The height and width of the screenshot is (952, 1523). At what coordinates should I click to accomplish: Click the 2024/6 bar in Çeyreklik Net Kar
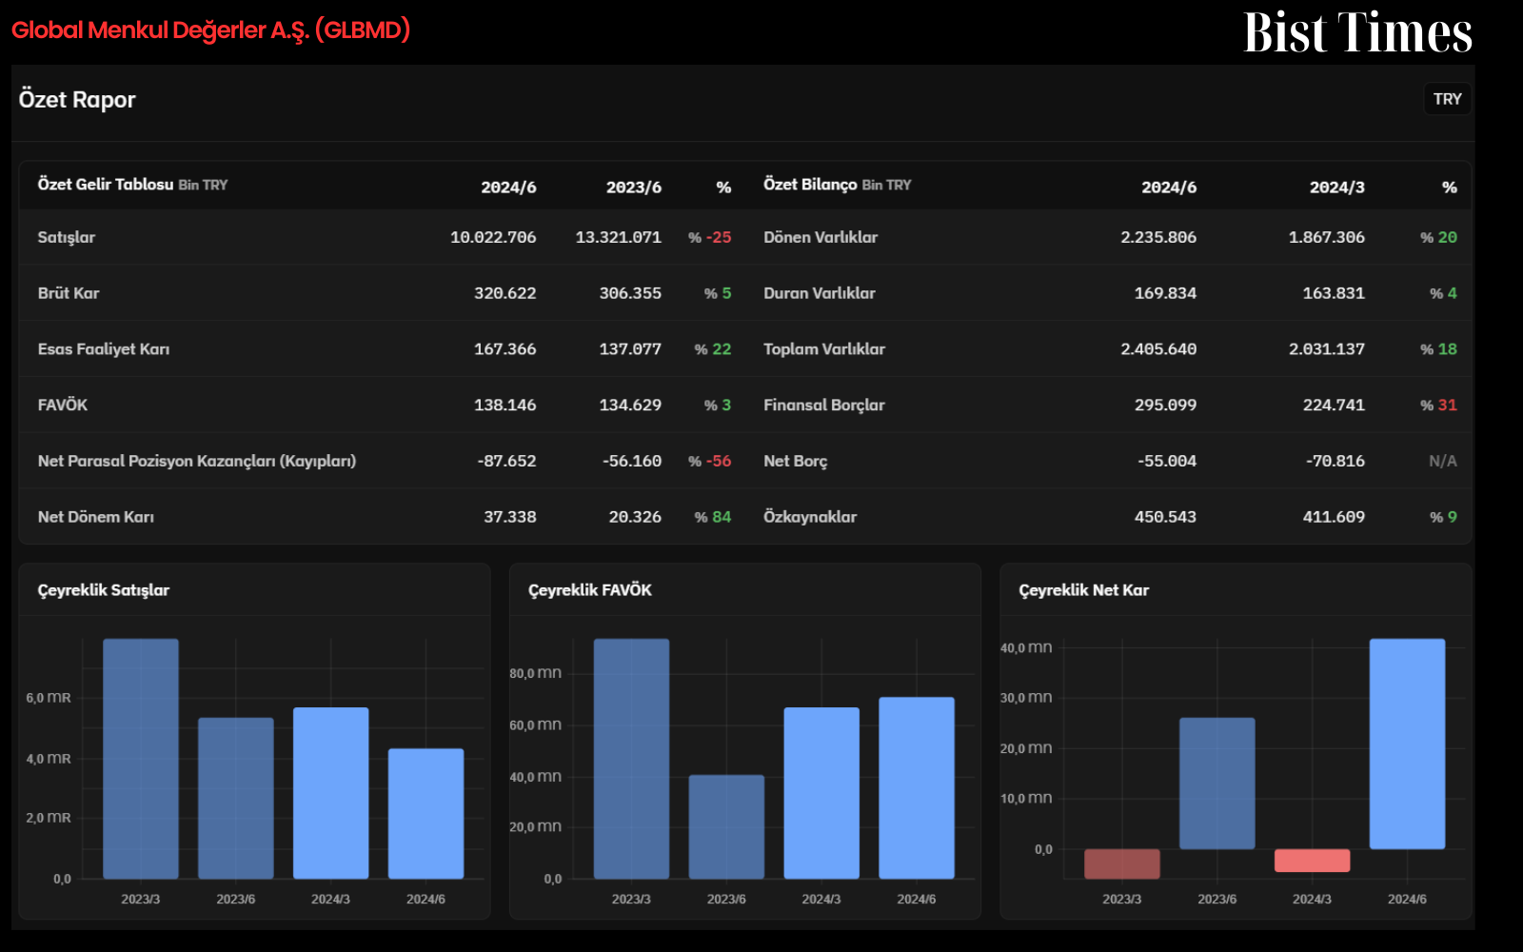coord(1407,744)
